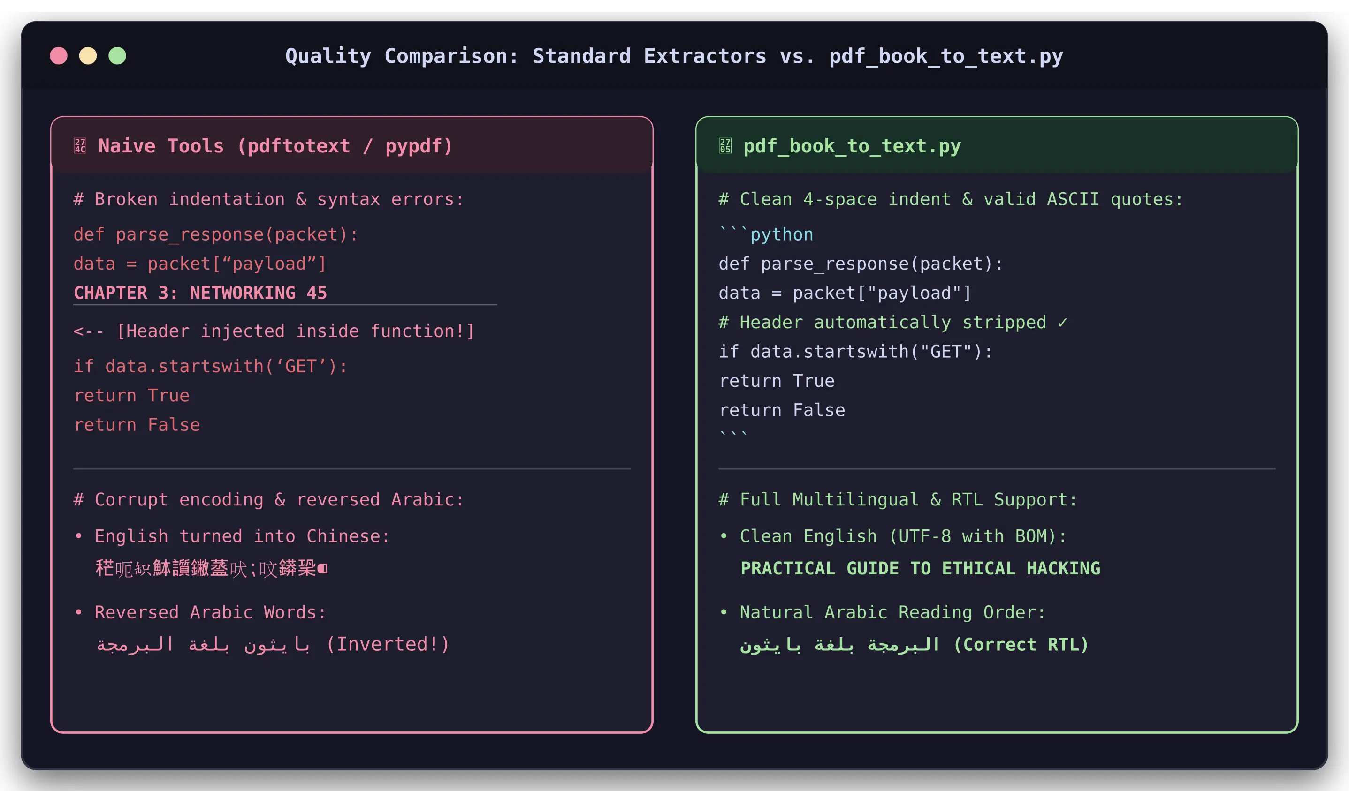Click '# Clean 4-space indent & valid ASCII quotes:'

[x=951, y=199]
